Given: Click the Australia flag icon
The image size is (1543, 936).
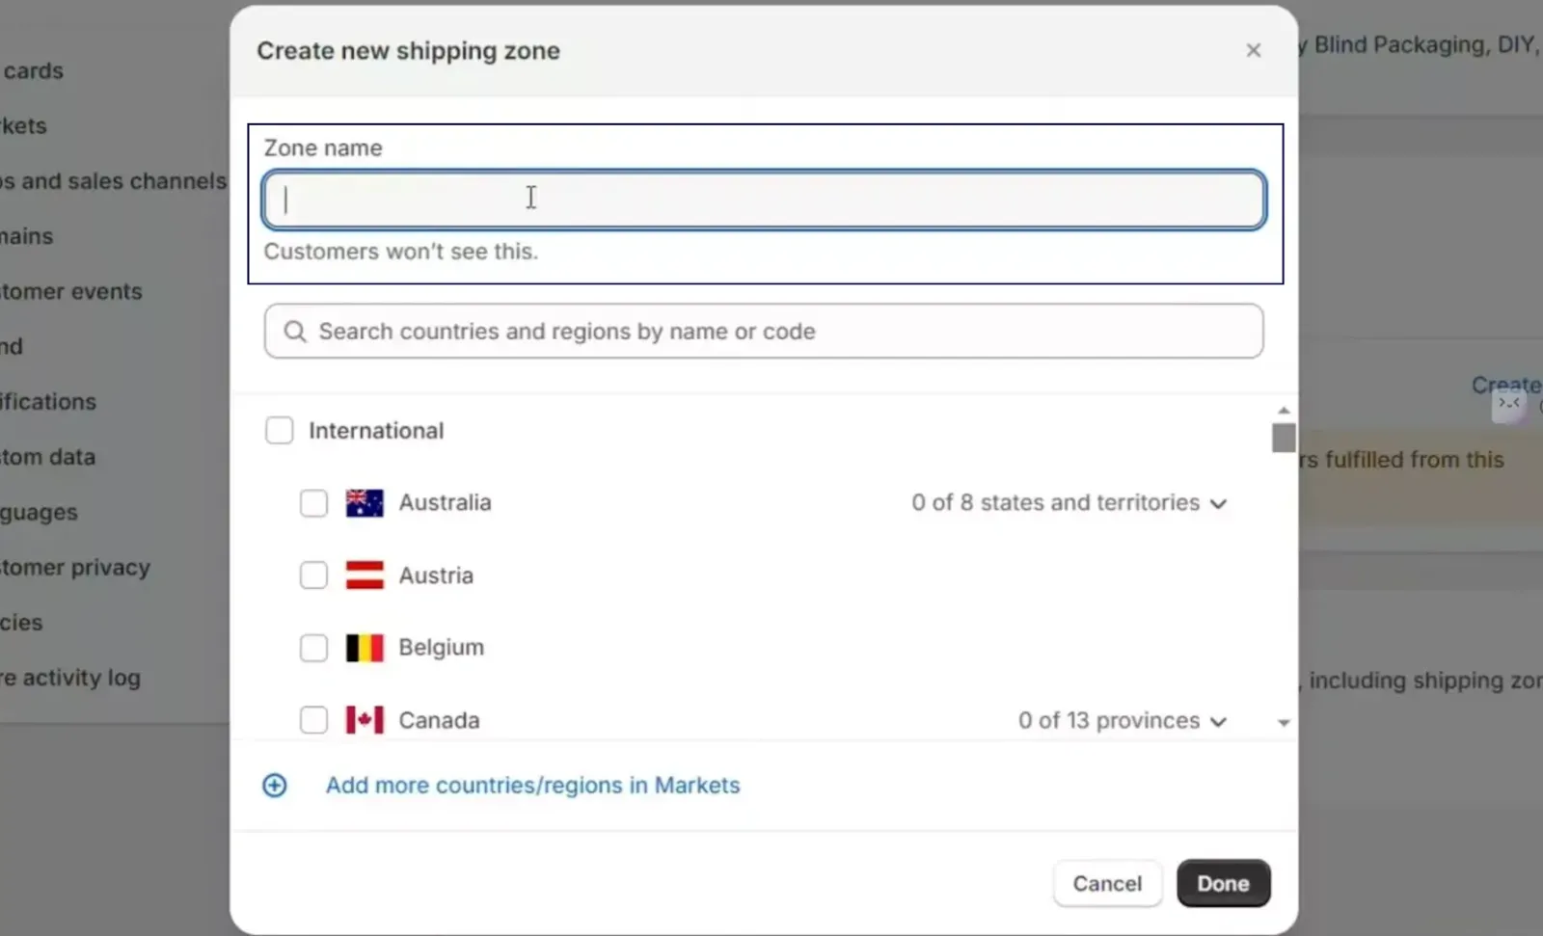Looking at the screenshot, I should coord(365,503).
